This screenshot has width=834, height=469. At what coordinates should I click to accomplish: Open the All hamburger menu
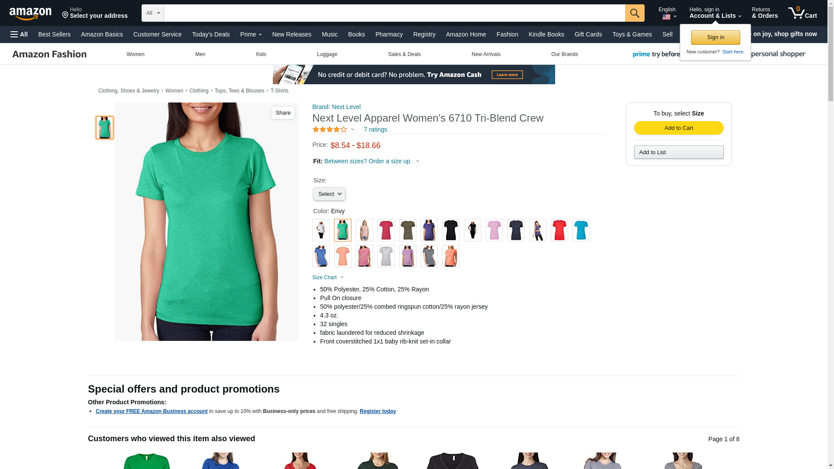coord(19,34)
